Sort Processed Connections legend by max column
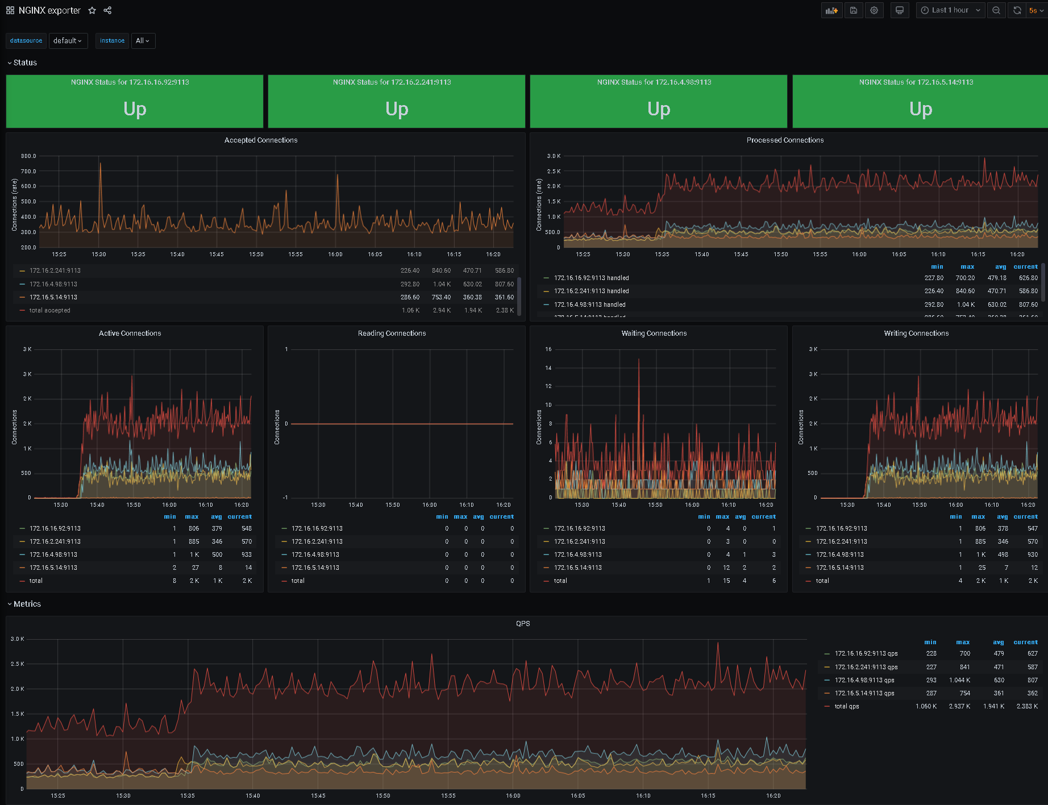Image resolution: width=1048 pixels, height=805 pixels. point(967,266)
